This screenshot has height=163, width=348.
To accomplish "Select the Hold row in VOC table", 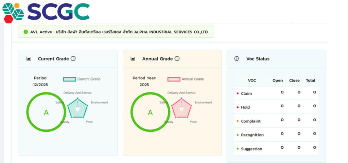I will click(245, 107).
